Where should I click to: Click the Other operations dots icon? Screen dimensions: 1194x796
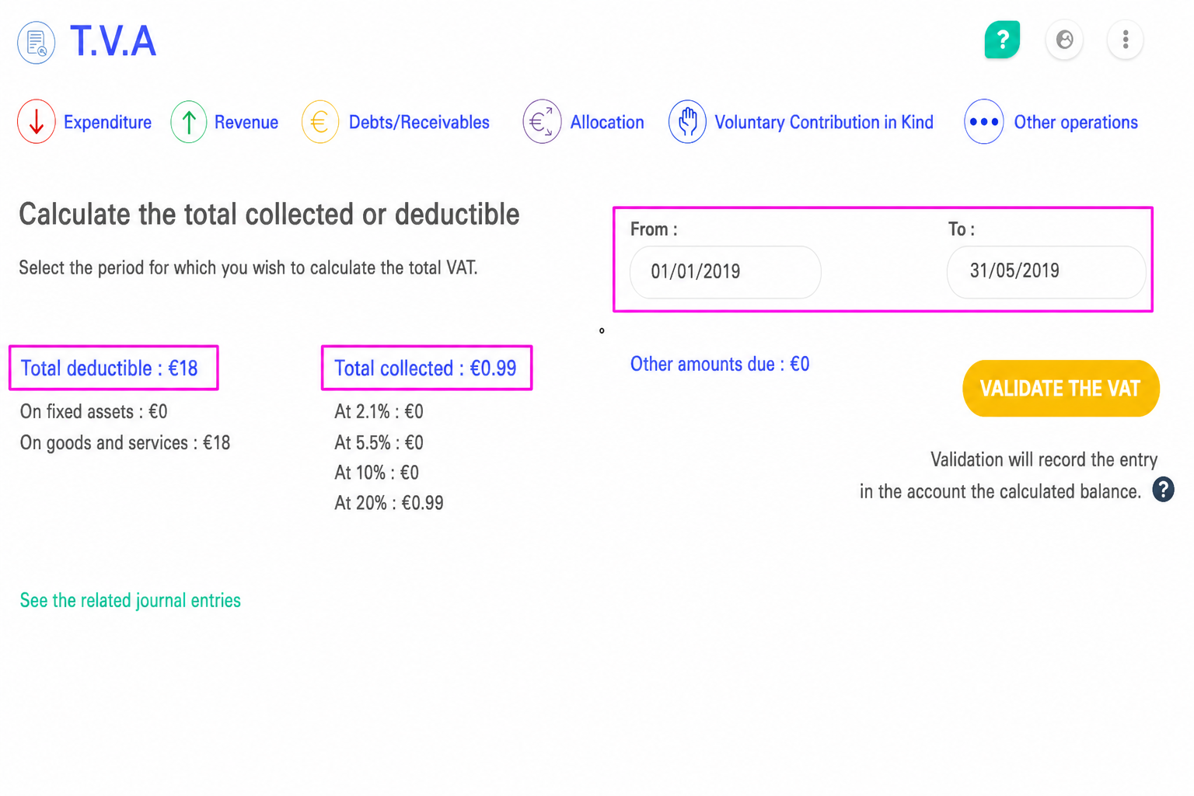coord(983,122)
